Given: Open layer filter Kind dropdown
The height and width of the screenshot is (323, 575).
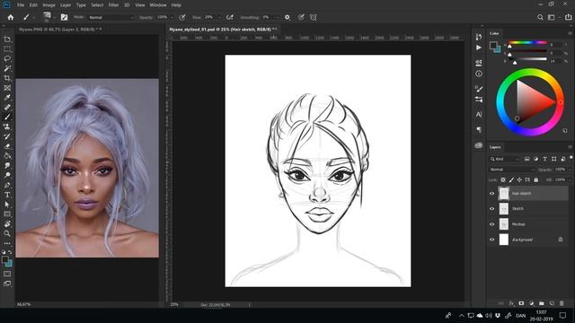Looking at the screenshot, I should coord(506,159).
